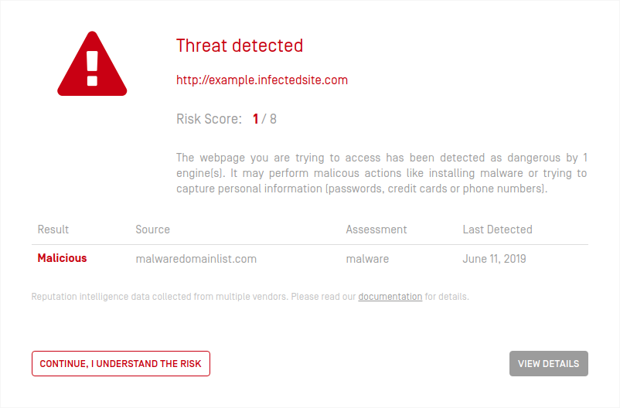Click the malware assessment cell
The width and height of the screenshot is (620, 408).
coord(367,259)
